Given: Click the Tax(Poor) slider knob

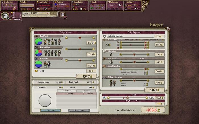Looking at the screenshot, I should pos(80,38).
